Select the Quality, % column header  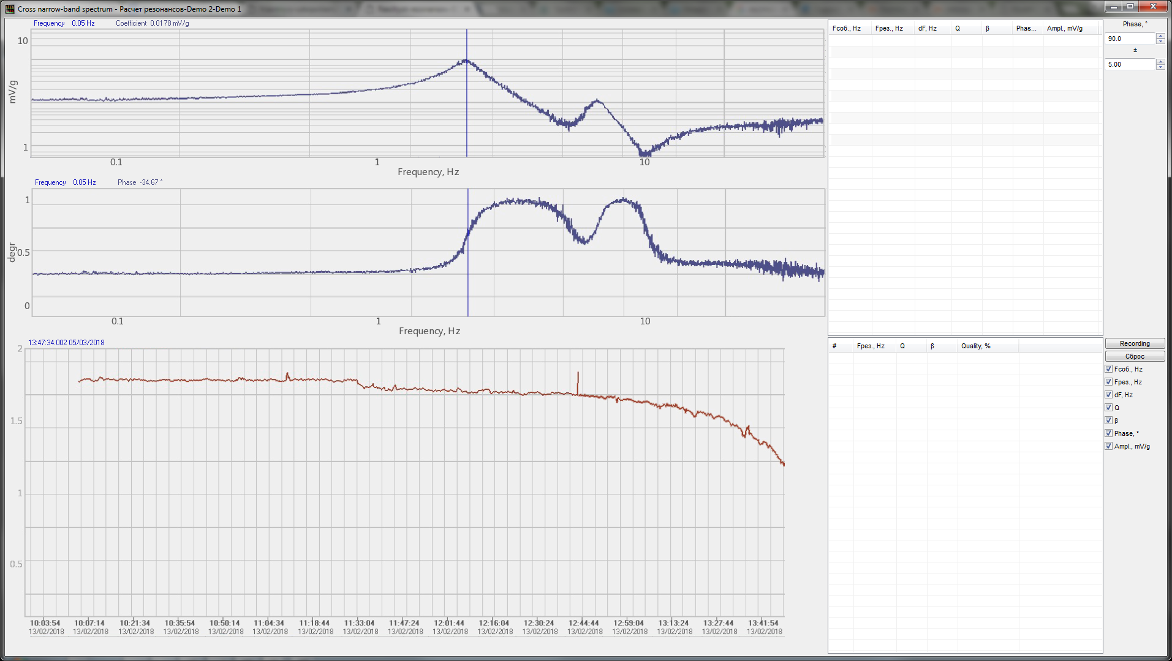(x=978, y=345)
